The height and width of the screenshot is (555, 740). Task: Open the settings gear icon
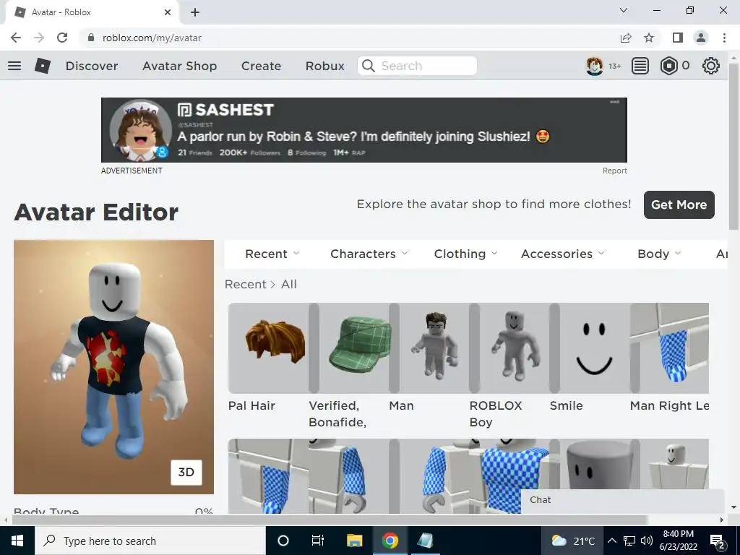pos(711,66)
